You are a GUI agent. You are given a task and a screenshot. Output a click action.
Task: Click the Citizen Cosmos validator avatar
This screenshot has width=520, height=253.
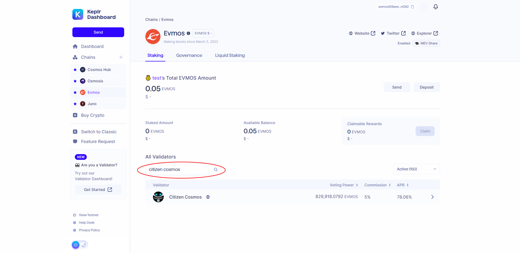tap(158, 197)
